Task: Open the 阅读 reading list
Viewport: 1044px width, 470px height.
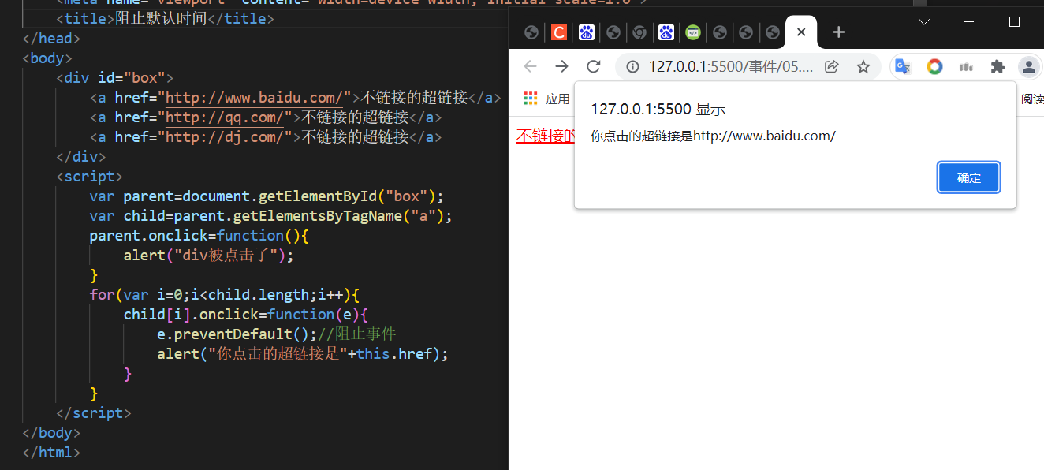Action: [x=1032, y=99]
